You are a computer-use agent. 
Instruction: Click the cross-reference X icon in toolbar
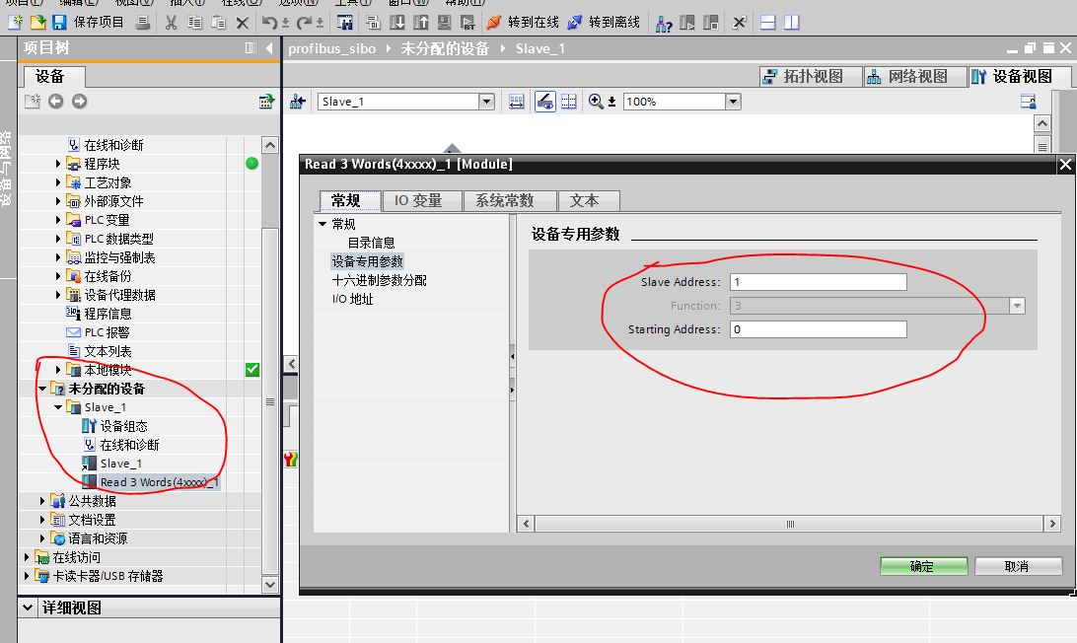coord(739,23)
